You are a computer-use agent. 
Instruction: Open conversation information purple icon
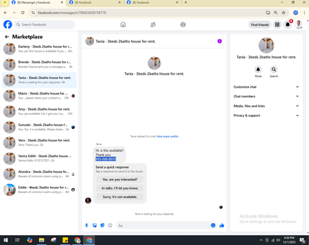click(219, 41)
